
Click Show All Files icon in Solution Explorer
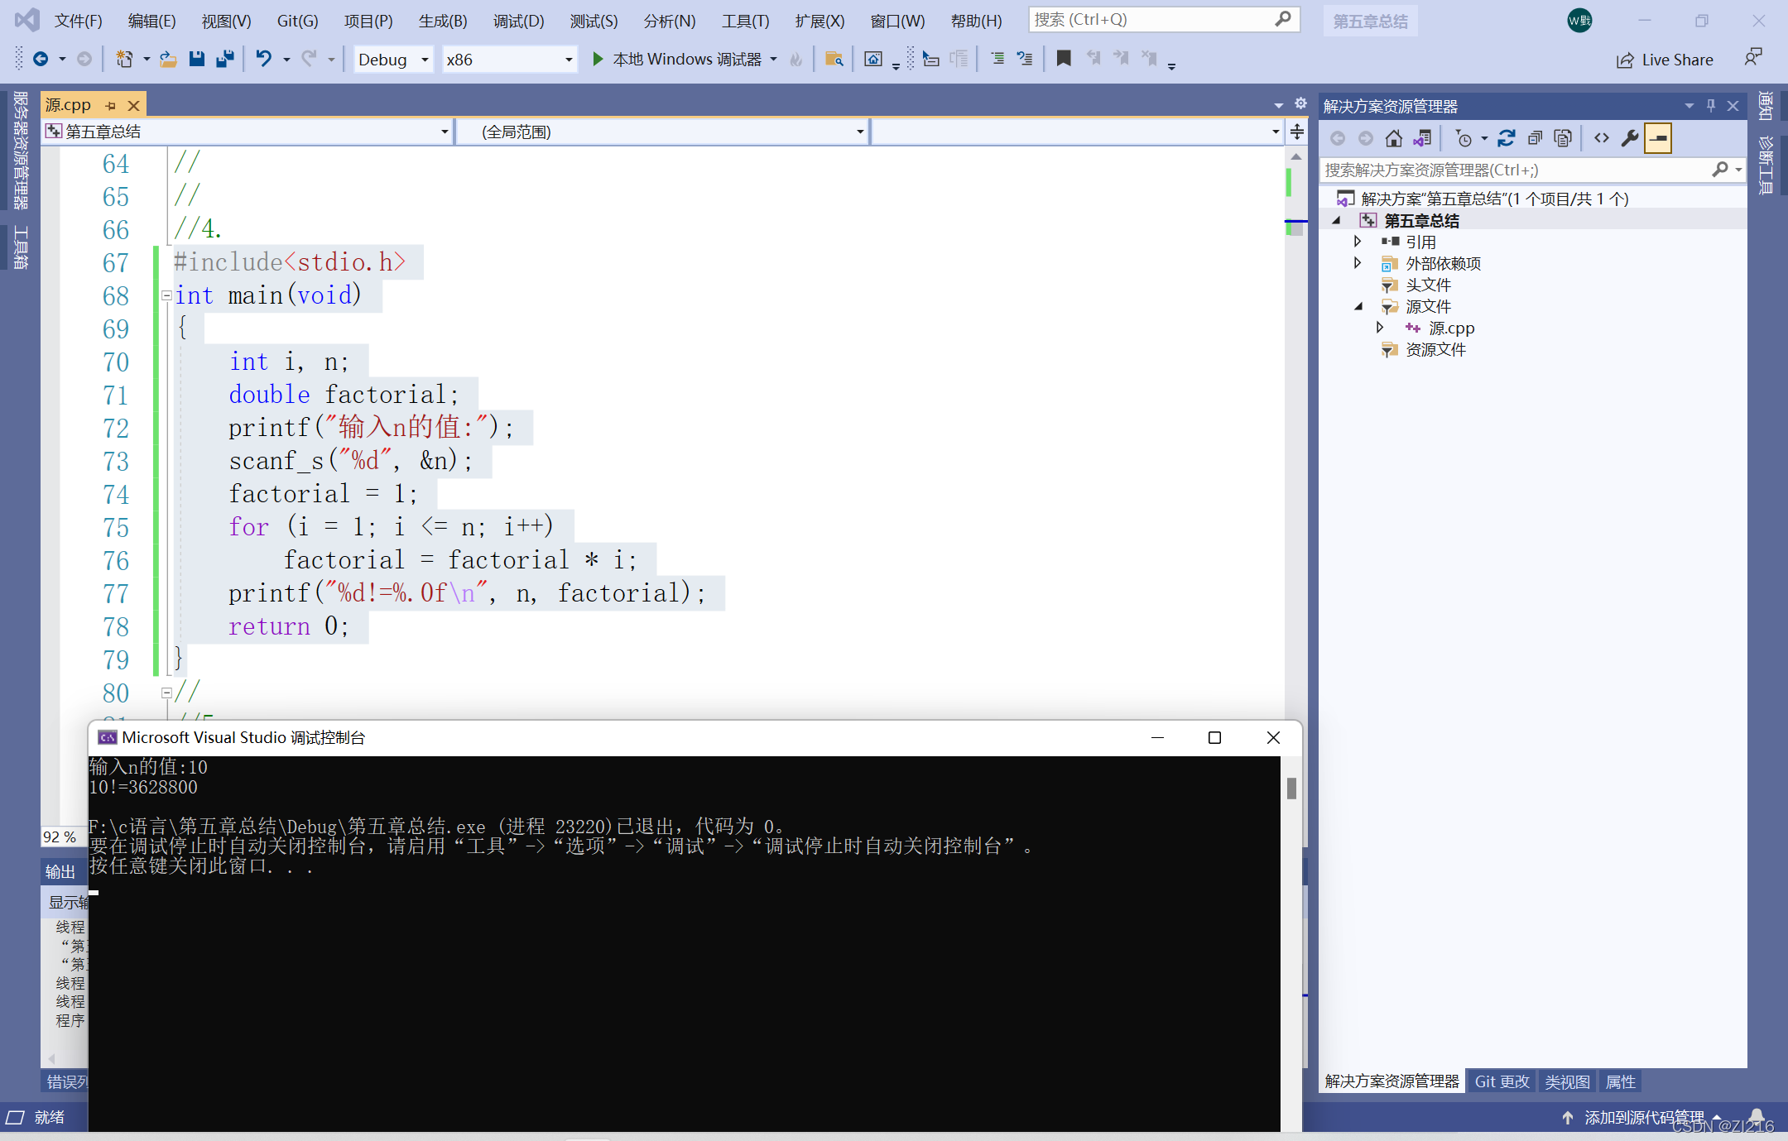(1563, 138)
